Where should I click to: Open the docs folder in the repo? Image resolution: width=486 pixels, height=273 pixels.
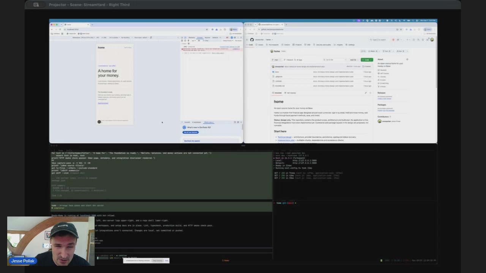(x=277, y=72)
